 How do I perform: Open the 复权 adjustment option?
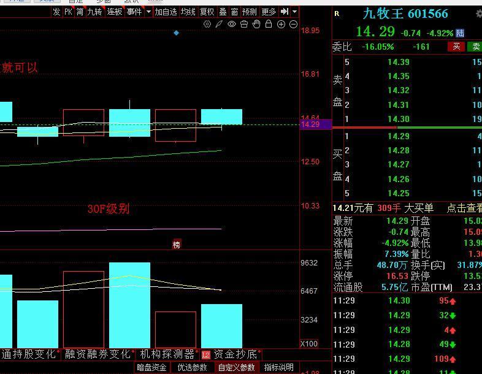[x=207, y=12]
